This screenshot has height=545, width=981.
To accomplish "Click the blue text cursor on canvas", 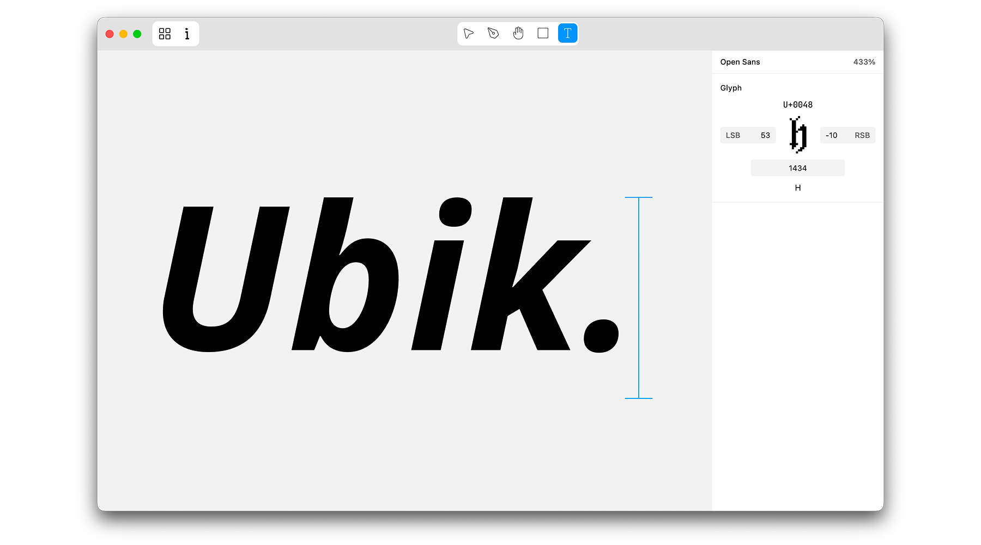I will 639,298.
